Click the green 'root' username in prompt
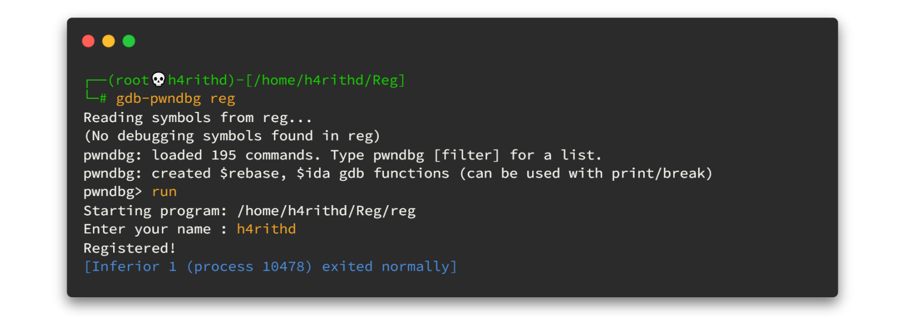Viewport: 905px width, 317px height. click(132, 80)
